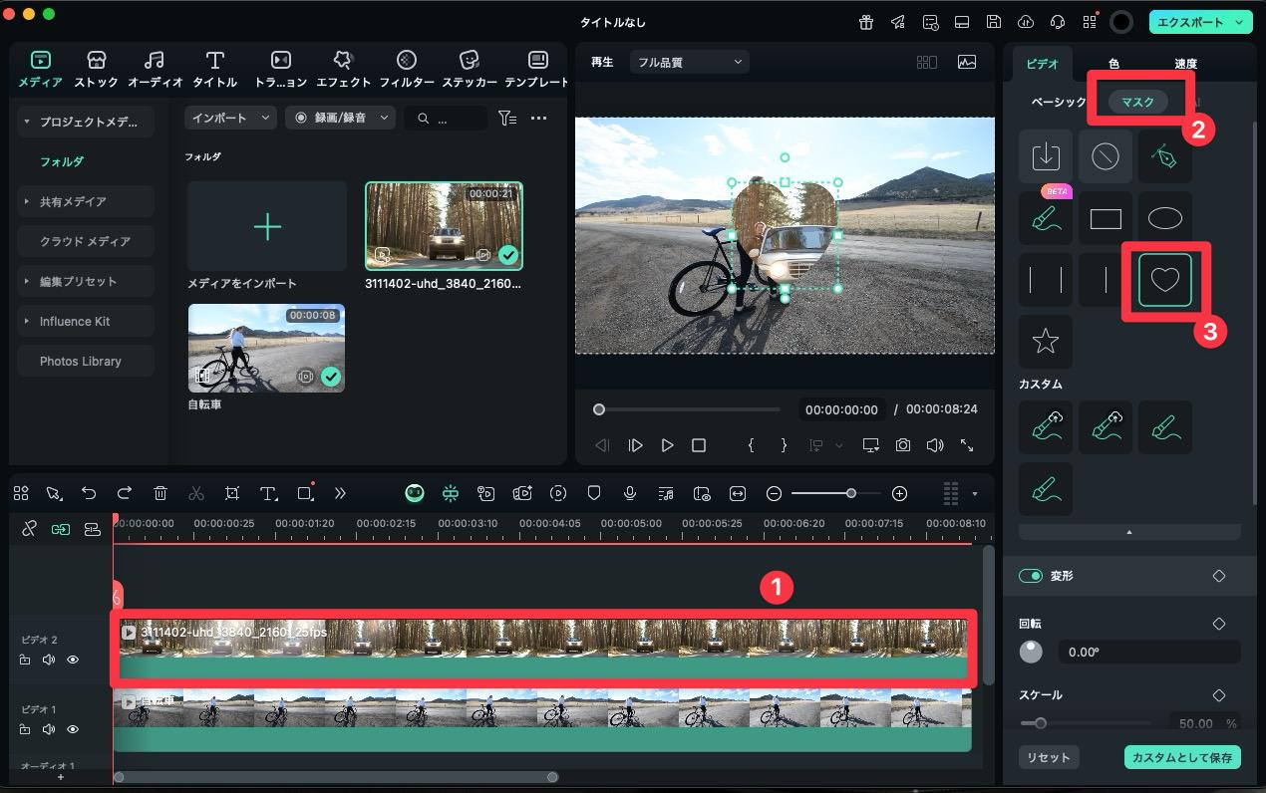Add text with the timeline text tool
Viewport: 1266px width, 793px height.
point(268,493)
